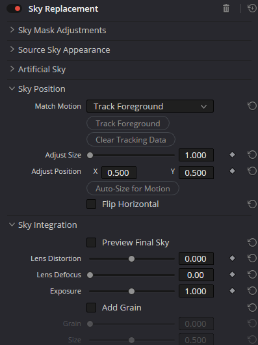Reset the Grain value
The width and height of the screenshot is (258, 345).
click(x=252, y=324)
